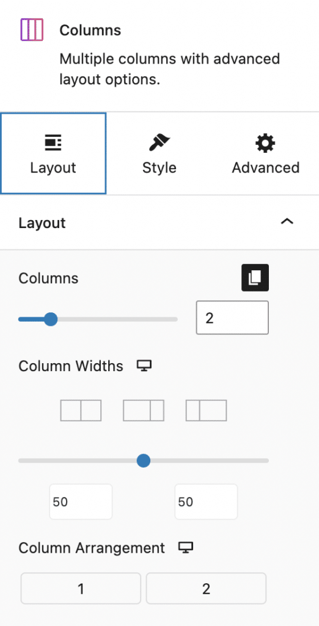Click the desktop device icon by Column Arrangement
319x626 pixels.
point(186,548)
